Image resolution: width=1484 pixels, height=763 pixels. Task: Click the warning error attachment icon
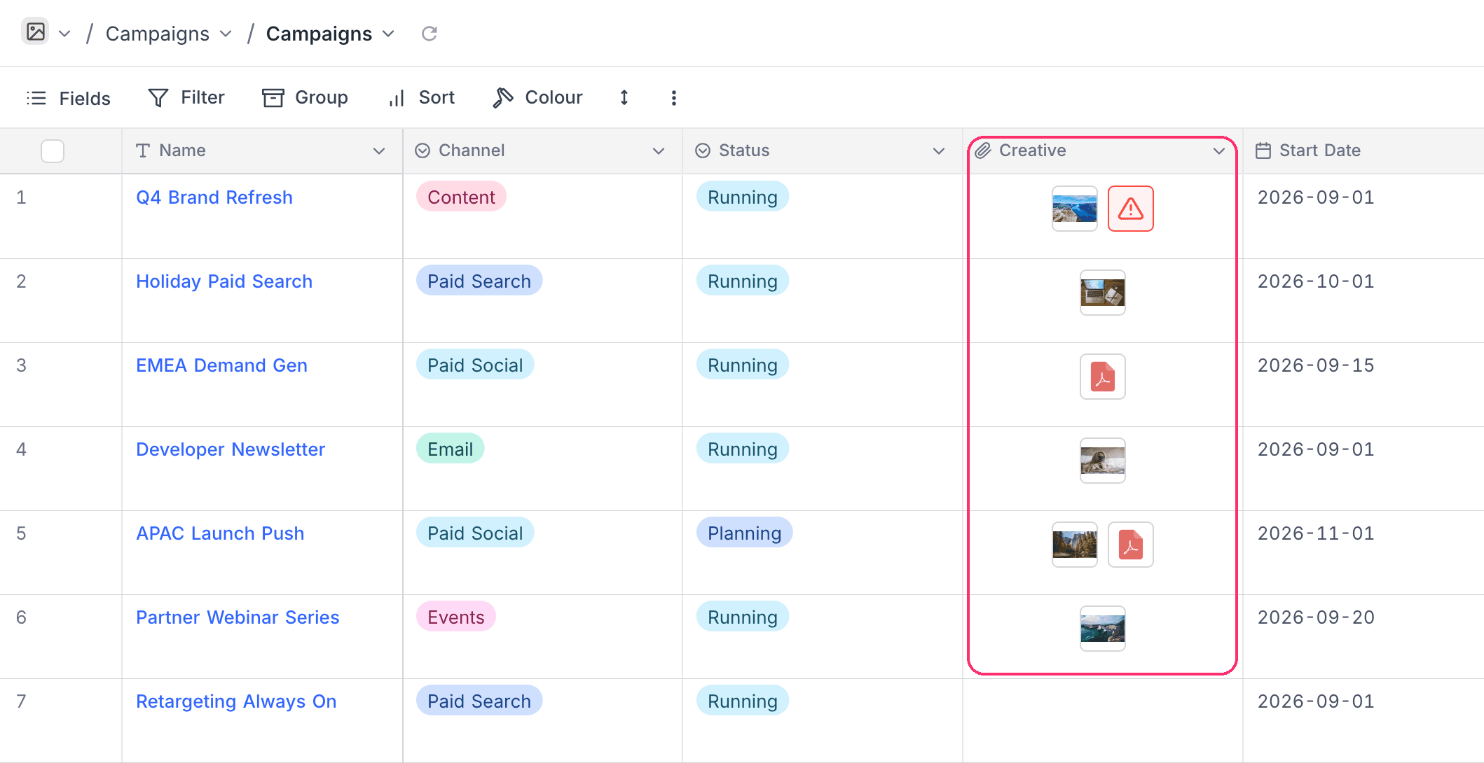point(1131,209)
